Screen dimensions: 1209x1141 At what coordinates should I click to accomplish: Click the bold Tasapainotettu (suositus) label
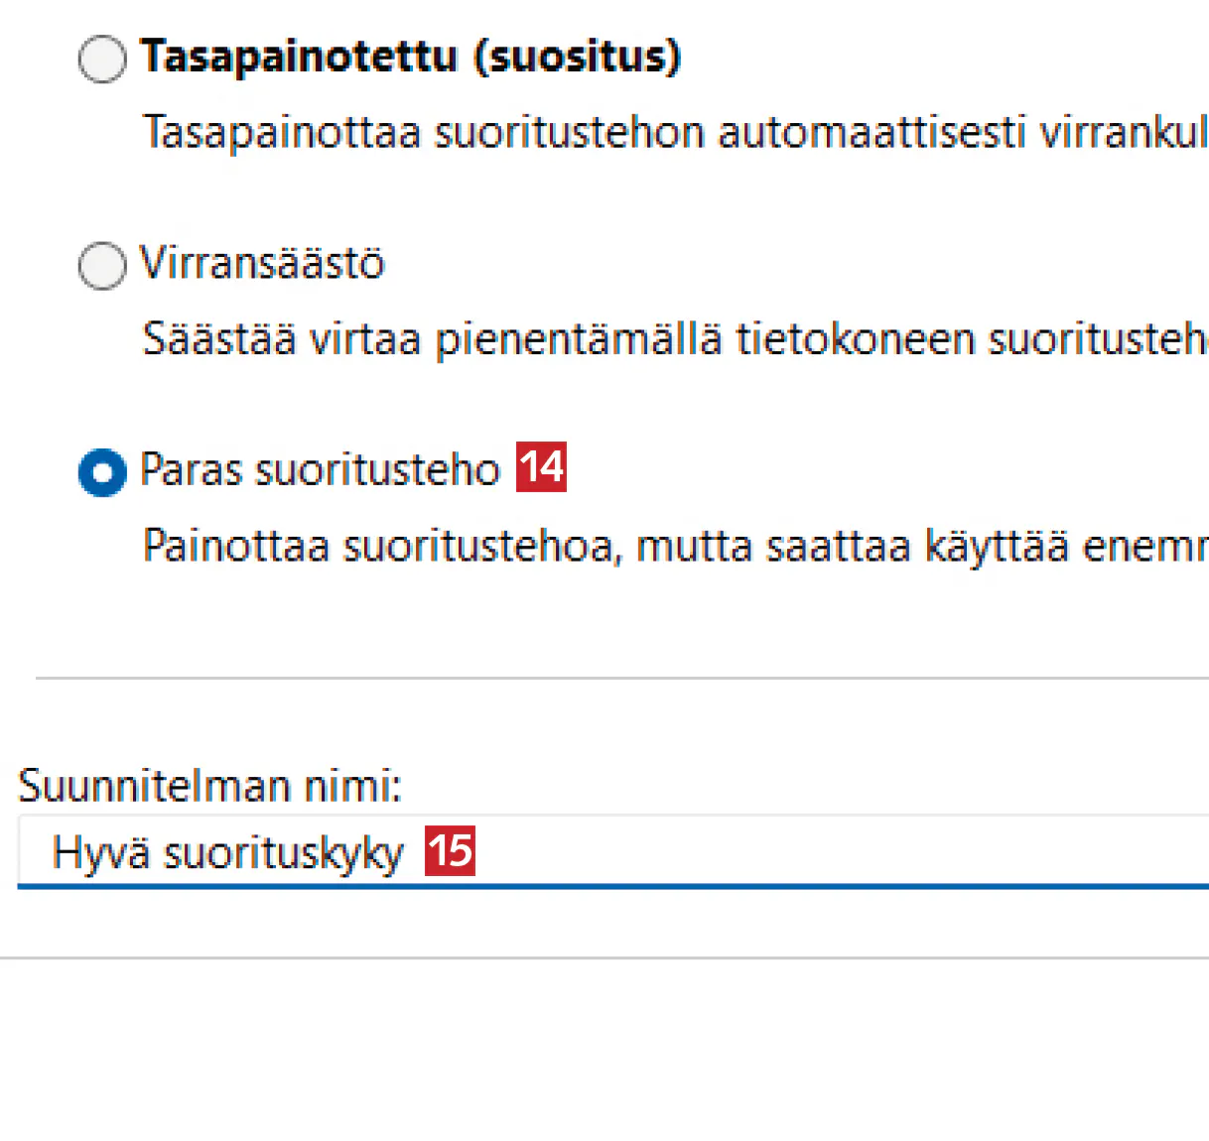click(x=410, y=57)
